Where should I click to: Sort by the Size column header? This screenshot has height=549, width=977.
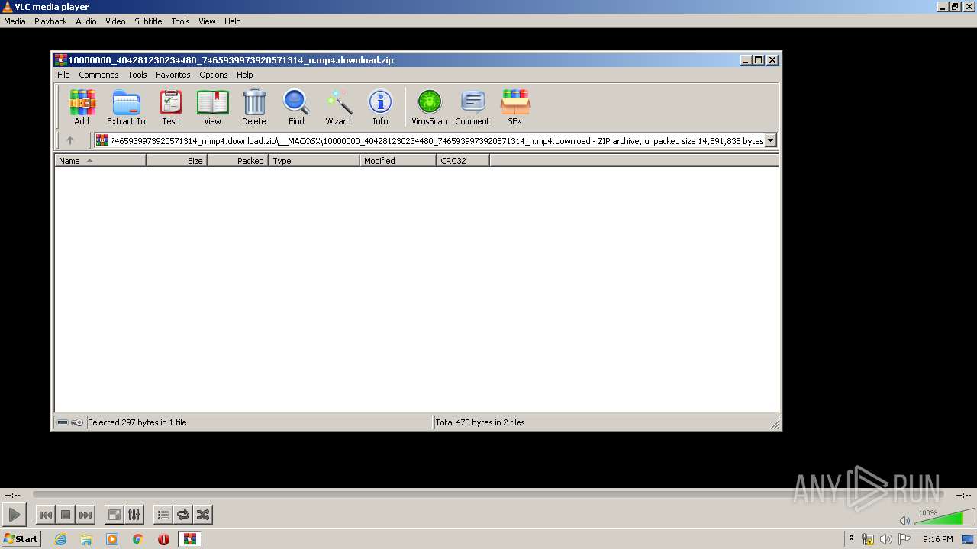coord(176,161)
